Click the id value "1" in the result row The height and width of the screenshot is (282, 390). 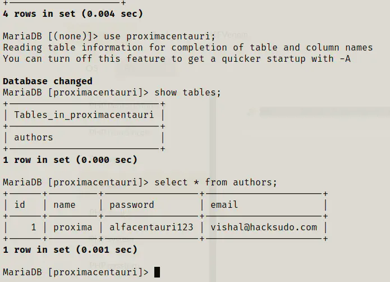pyautogui.click(x=34, y=228)
